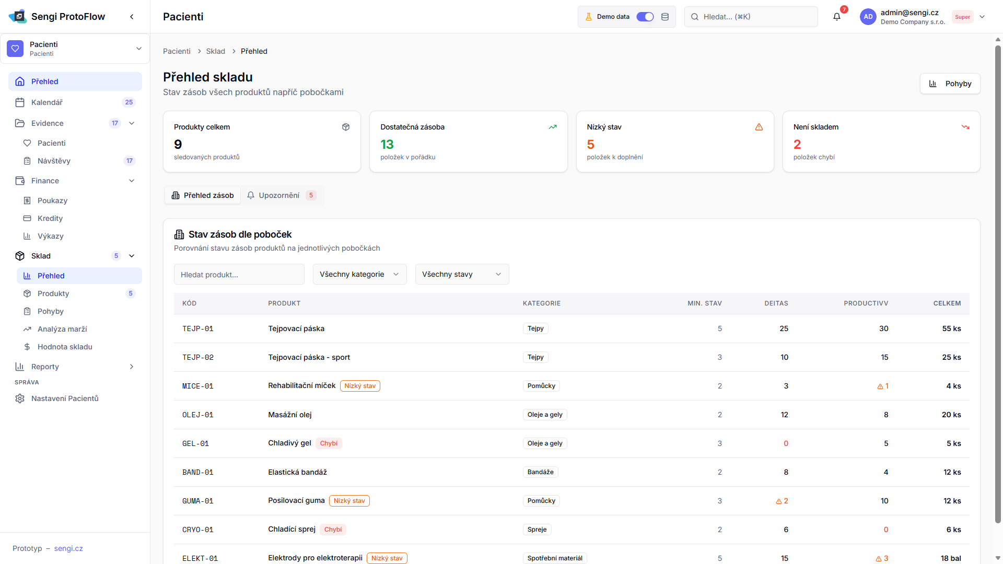Viewport: 1003px width, 564px height.
Task: Click the notification bell icon
Action: click(836, 17)
